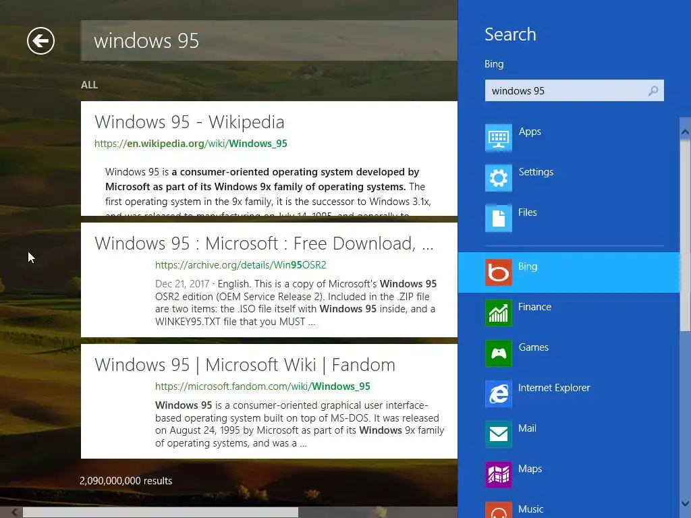Open Windows 95 : Microsoft : Free Download result
The image size is (691, 518).
pos(264,243)
